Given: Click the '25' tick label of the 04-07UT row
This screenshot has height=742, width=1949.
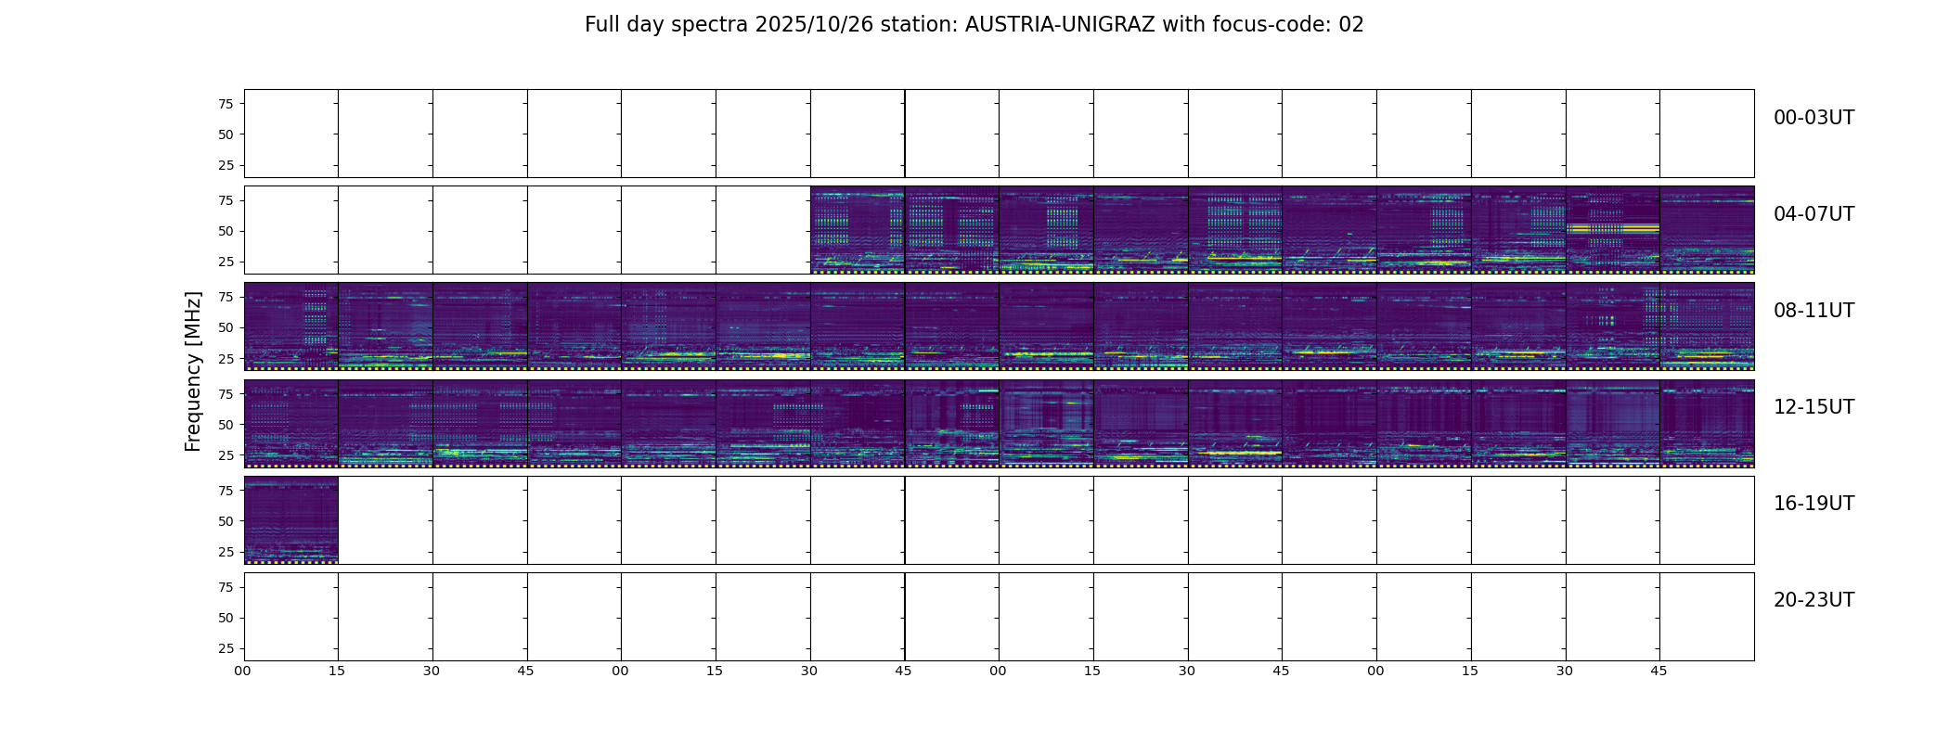Looking at the screenshot, I should click(226, 262).
